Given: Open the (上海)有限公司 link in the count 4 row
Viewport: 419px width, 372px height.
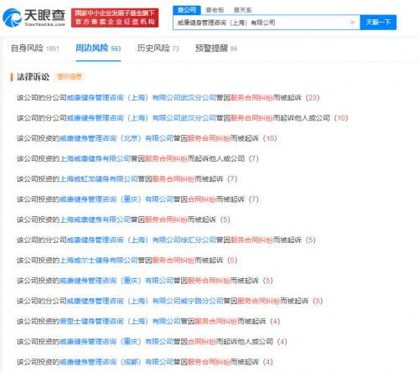Looking at the screenshot, I should [120, 322].
